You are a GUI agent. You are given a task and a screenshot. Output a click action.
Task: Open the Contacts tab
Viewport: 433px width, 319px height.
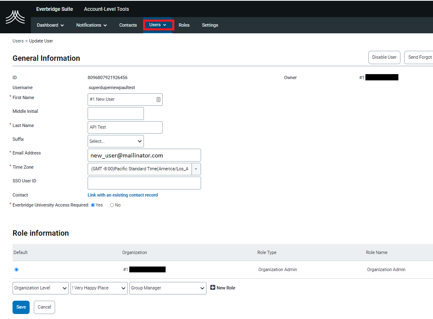[x=128, y=25]
